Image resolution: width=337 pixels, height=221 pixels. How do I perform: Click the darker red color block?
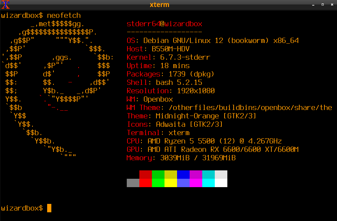[x=145, y=175]
